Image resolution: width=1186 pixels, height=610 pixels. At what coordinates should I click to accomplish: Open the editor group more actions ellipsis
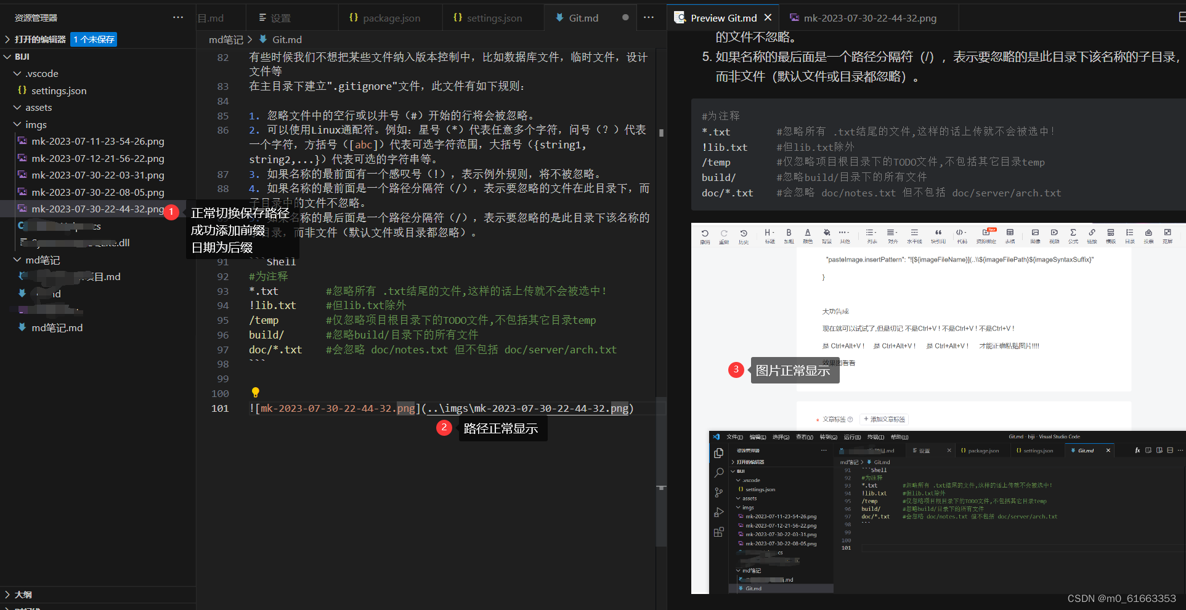tap(649, 17)
